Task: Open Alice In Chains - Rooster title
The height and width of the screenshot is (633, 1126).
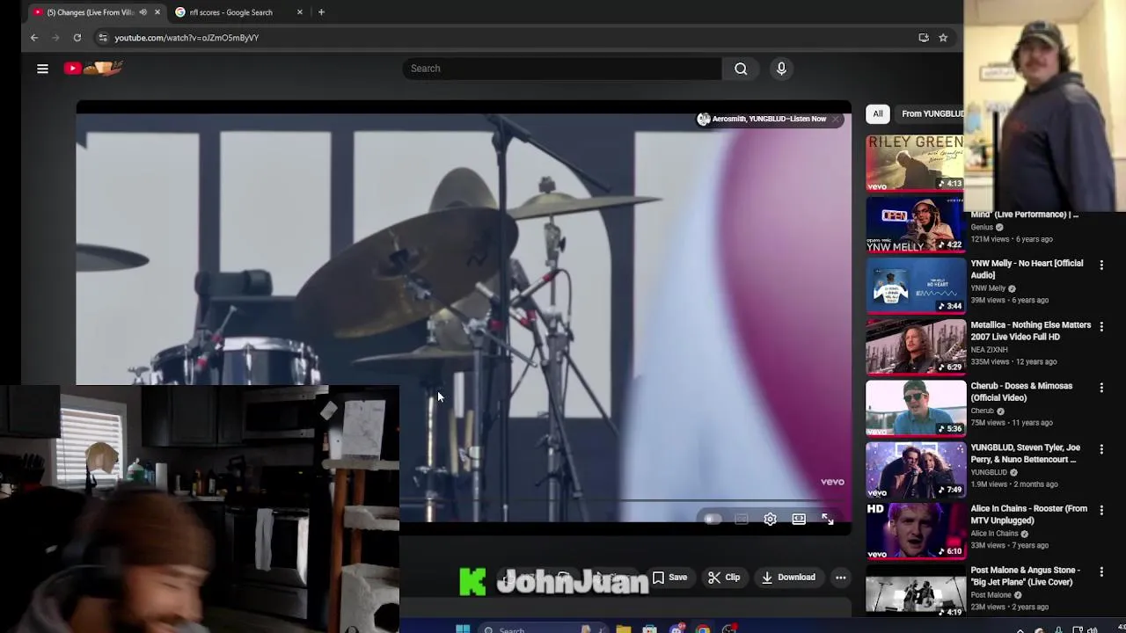Action: (1028, 514)
